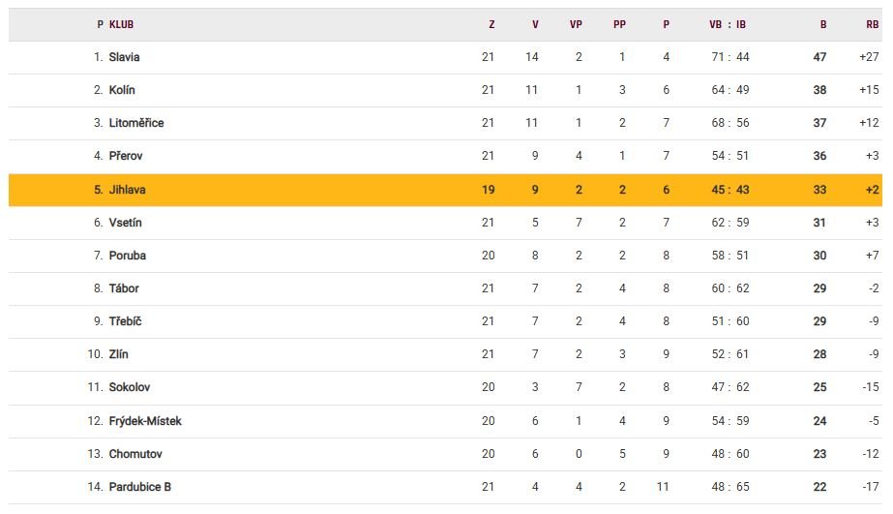Screen dimensions: 893x514
Task: Click the Tábor club name
Action: (124, 288)
